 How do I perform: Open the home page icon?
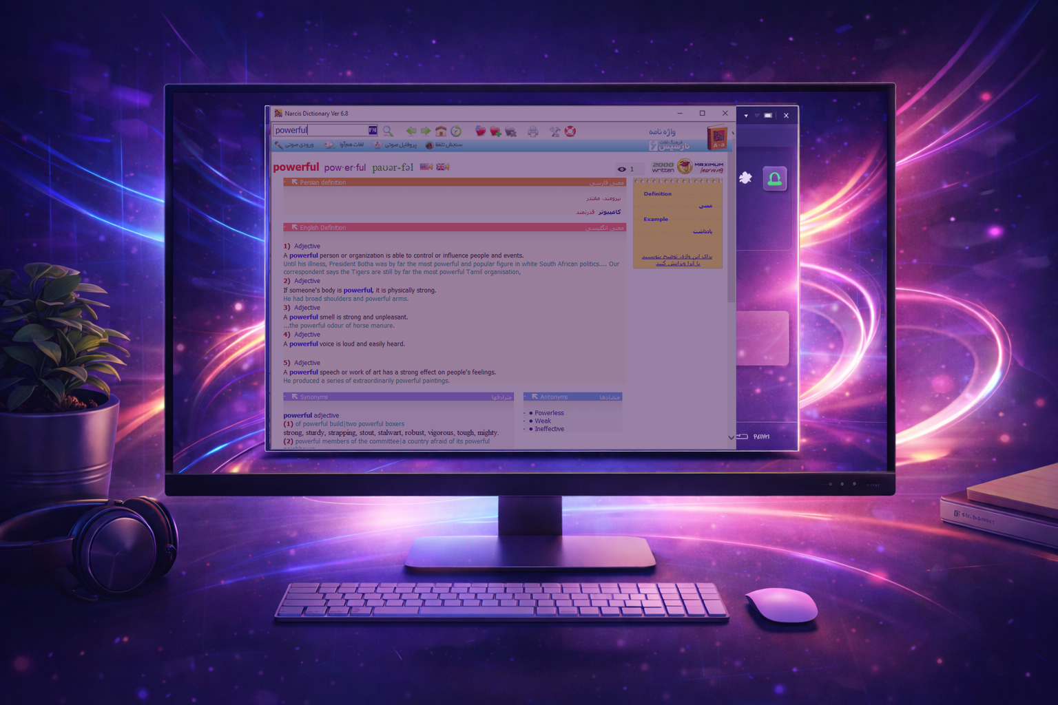[441, 131]
